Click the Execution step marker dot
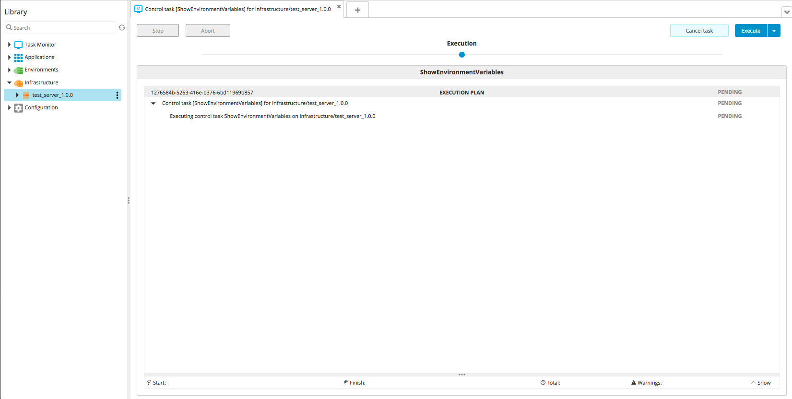 tap(462, 55)
